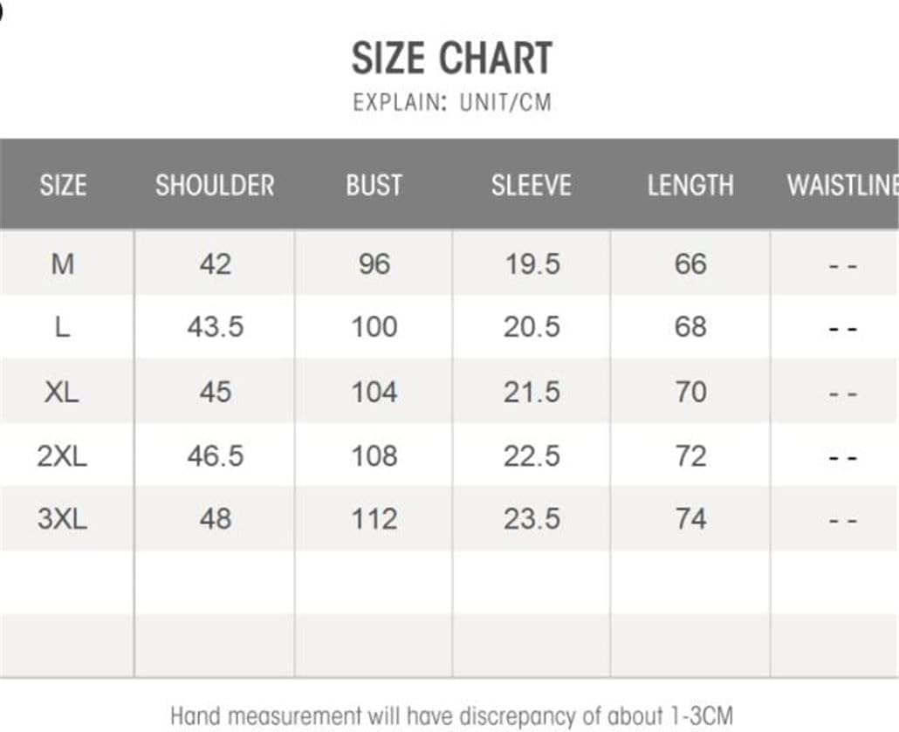Click the shoulder value 43.5
This screenshot has width=899, height=732.
click(x=215, y=327)
